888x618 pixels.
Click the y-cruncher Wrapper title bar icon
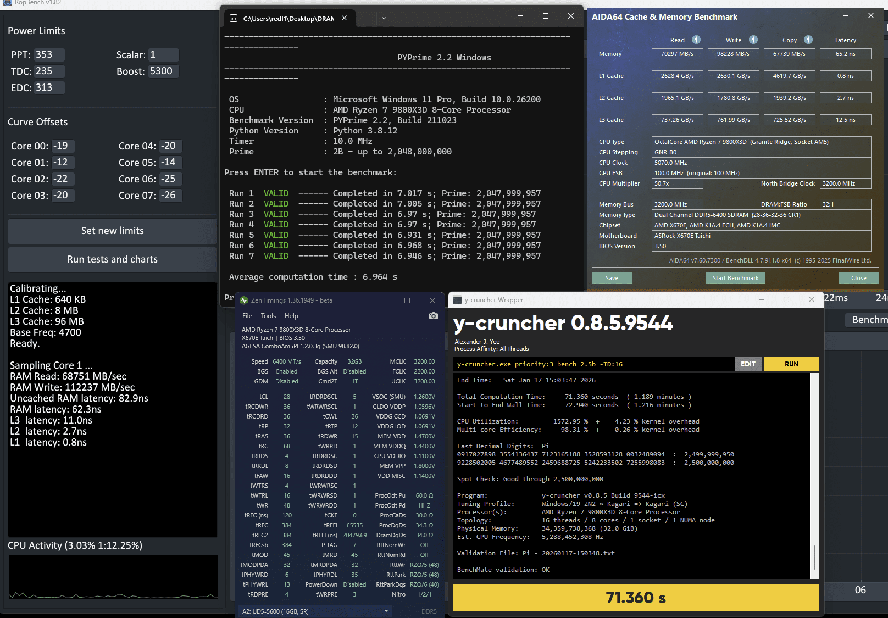pyautogui.click(x=457, y=300)
